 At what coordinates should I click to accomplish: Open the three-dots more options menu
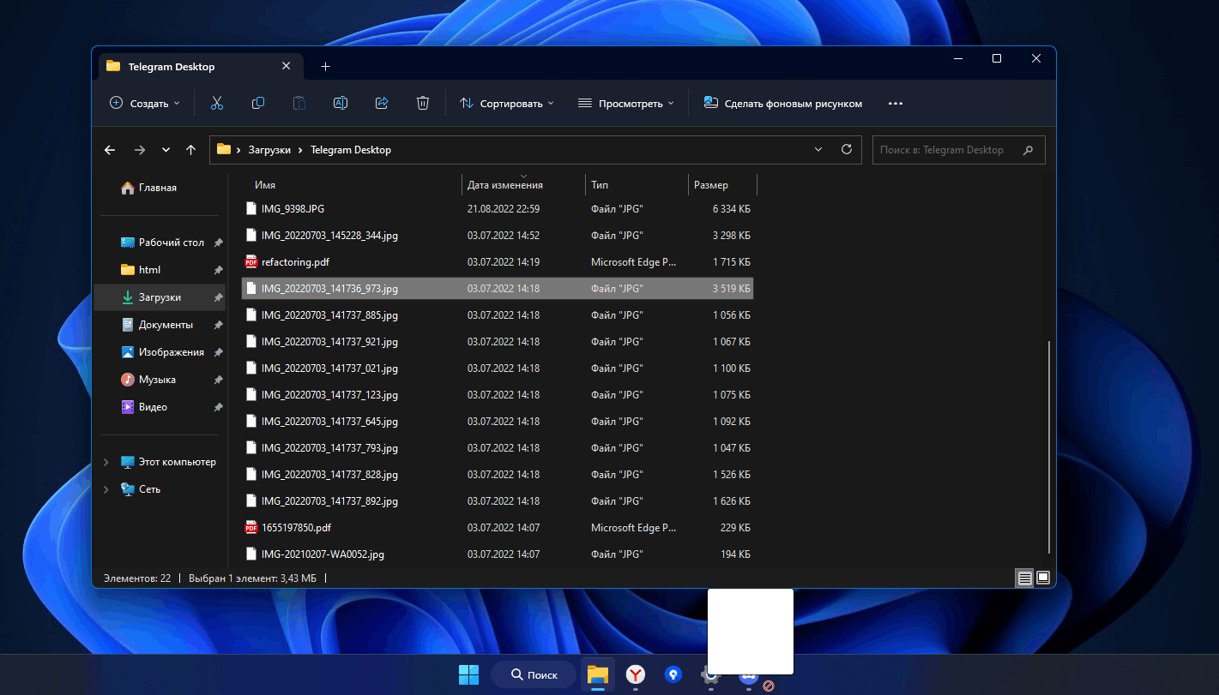click(896, 103)
